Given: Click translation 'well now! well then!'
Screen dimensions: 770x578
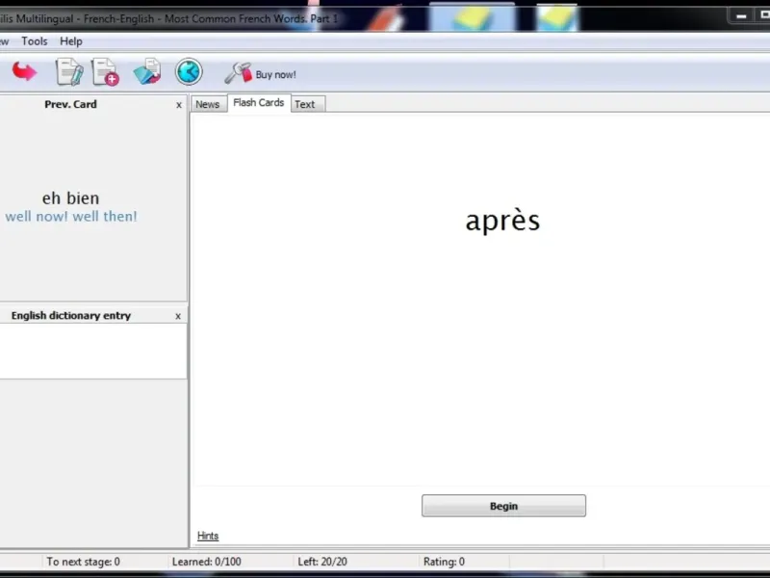Looking at the screenshot, I should point(71,216).
